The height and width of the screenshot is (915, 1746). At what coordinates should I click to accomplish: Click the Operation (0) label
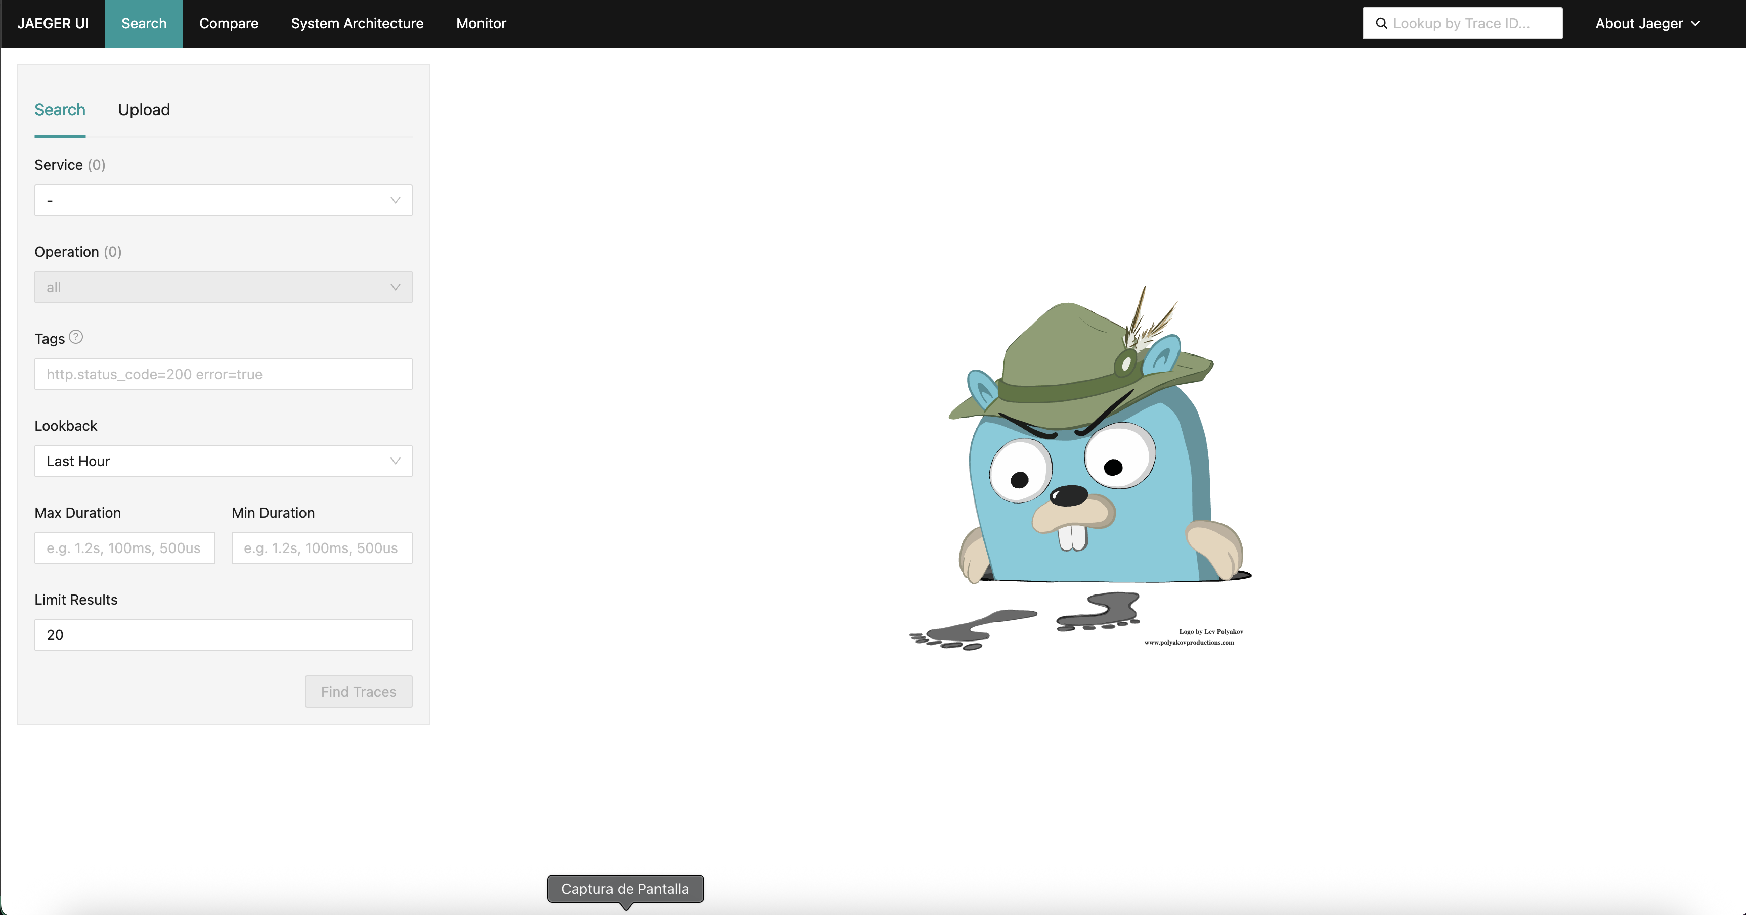click(x=78, y=252)
